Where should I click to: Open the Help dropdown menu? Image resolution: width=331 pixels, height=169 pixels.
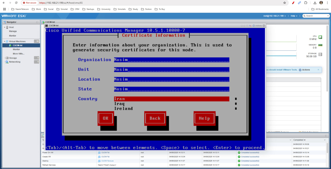point(294,16)
